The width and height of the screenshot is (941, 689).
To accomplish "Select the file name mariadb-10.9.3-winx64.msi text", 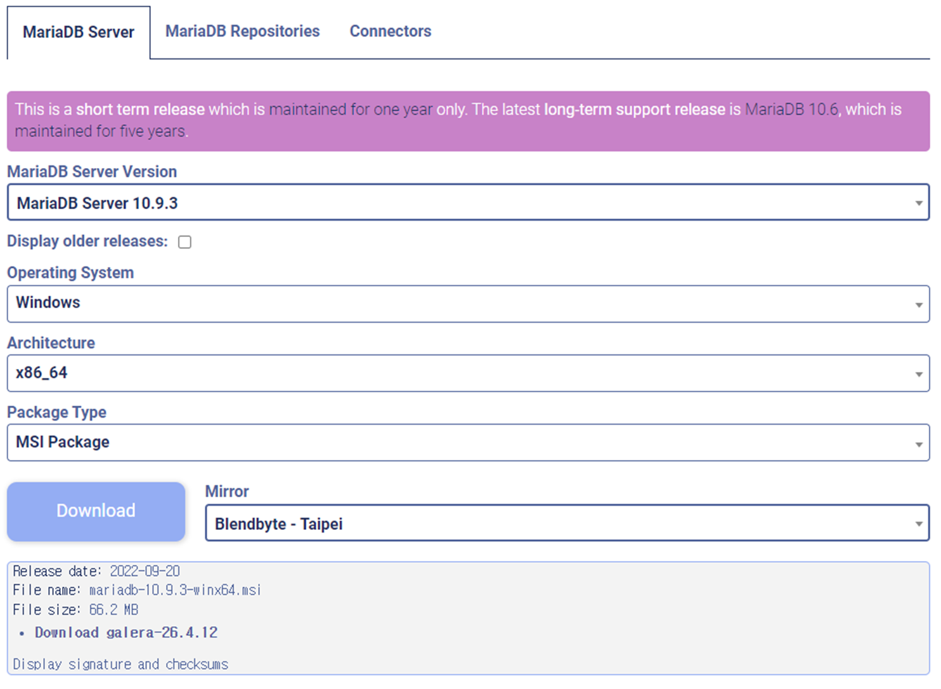I will click(x=175, y=590).
